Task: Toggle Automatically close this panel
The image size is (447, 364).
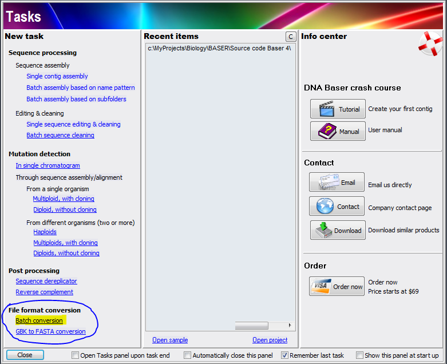Action: point(187,355)
